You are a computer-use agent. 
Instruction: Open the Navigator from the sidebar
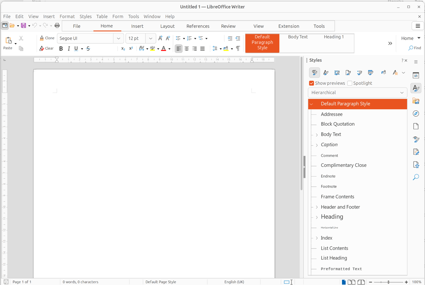click(x=416, y=114)
